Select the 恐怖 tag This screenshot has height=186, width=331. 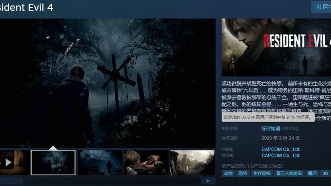click(243, 174)
